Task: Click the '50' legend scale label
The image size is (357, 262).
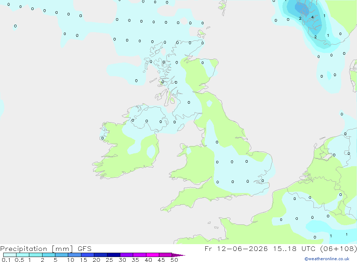Action: 174,260
